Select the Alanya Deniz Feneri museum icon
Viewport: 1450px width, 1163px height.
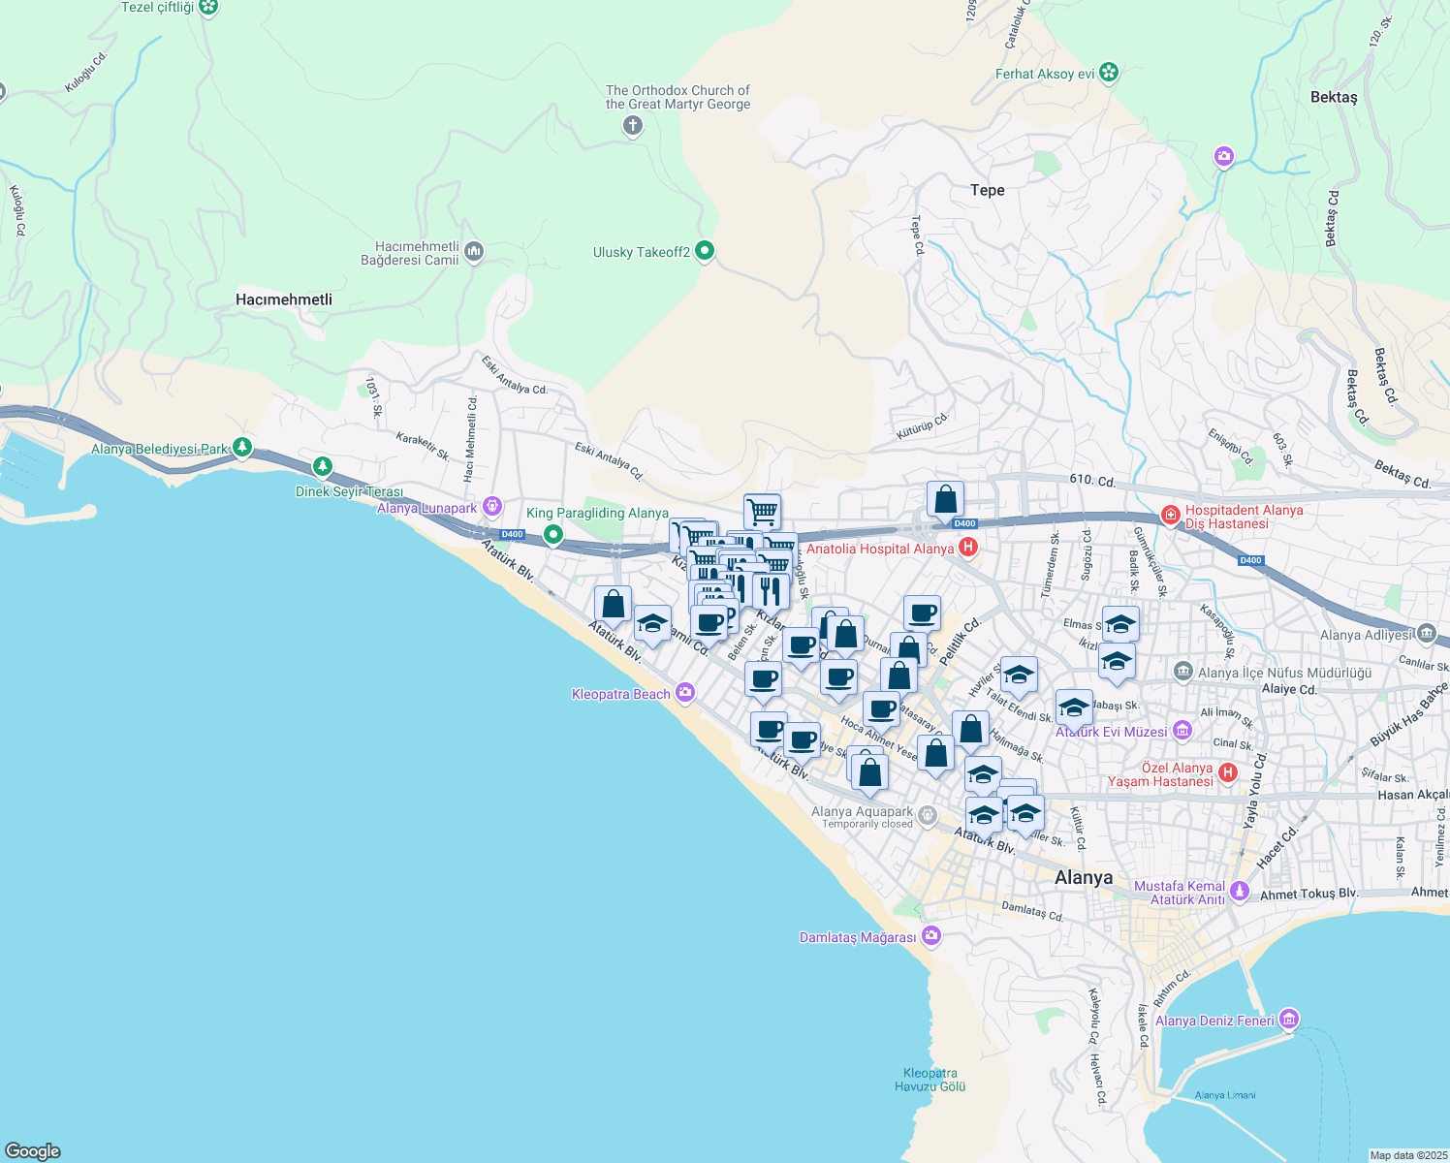1288,1020
